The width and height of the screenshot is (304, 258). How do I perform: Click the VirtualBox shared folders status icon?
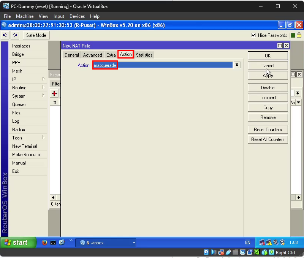(x=235, y=252)
